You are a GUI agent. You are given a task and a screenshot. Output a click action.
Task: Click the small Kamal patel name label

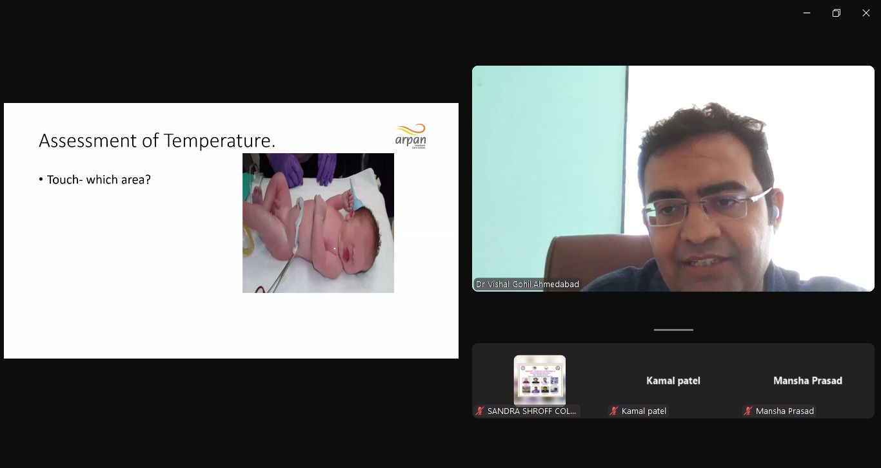644,411
